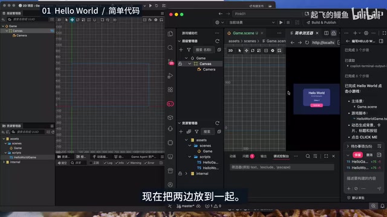Screen dimensions: 387x217
Task: Click the assets panel filter funnel icon
Action: (x=197, y=131)
